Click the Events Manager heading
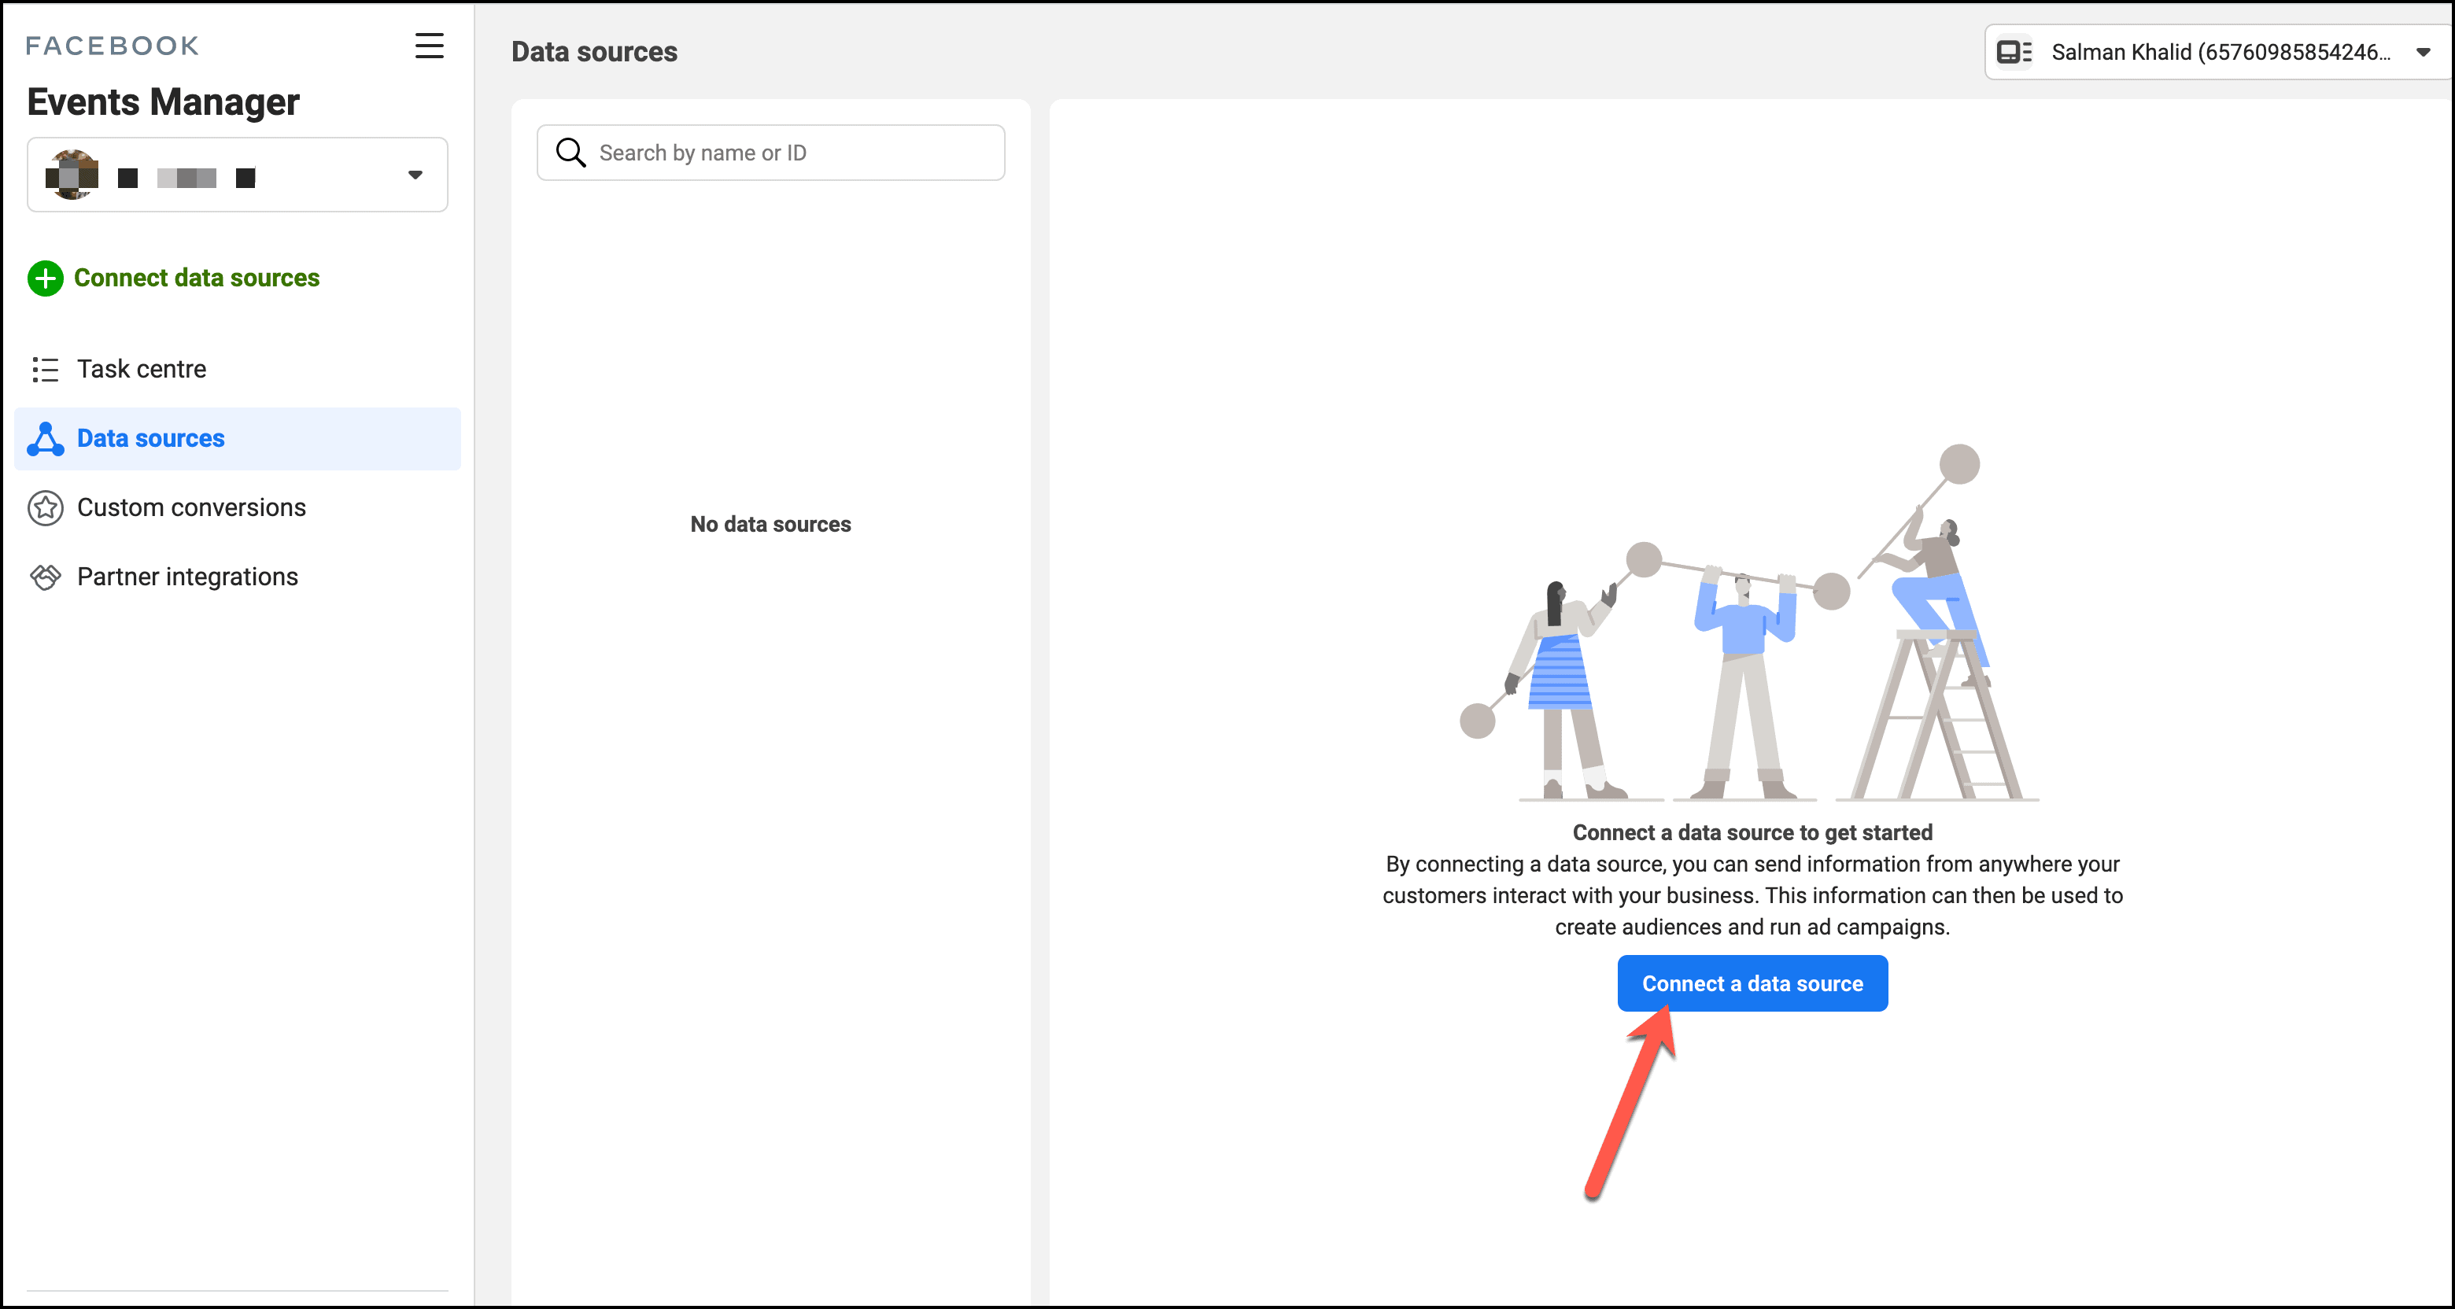Screen dimensions: 2455x1309 (x=163, y=102)
